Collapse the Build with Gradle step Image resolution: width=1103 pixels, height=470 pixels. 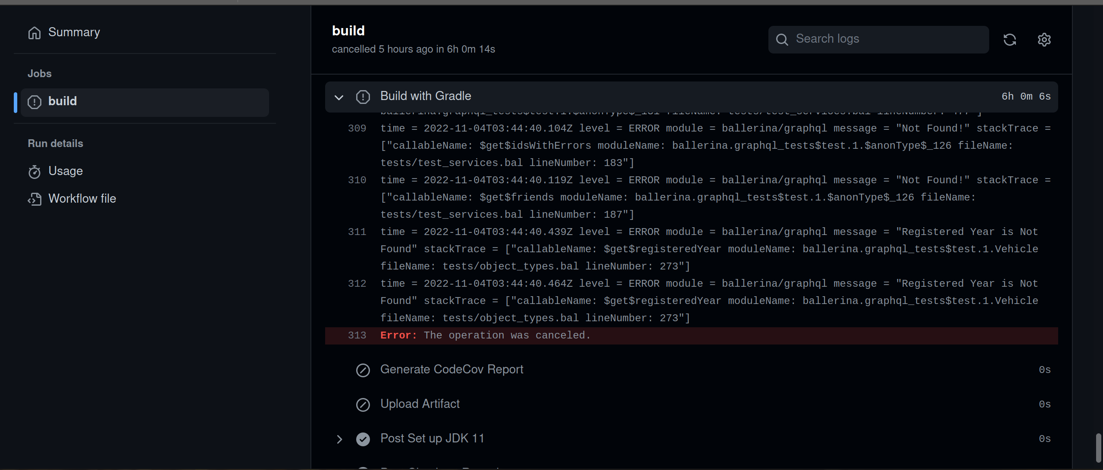pos(339,97)
